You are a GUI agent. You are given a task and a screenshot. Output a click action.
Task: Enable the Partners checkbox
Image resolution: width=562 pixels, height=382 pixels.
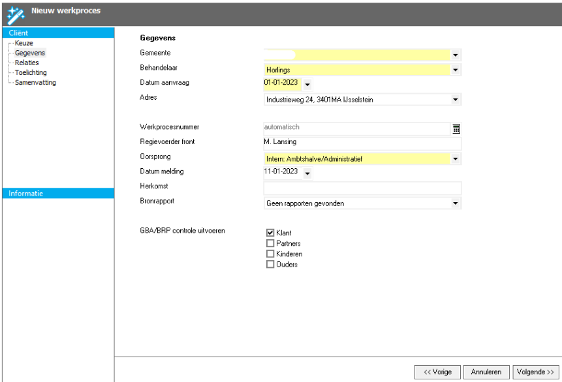(270, 243)
